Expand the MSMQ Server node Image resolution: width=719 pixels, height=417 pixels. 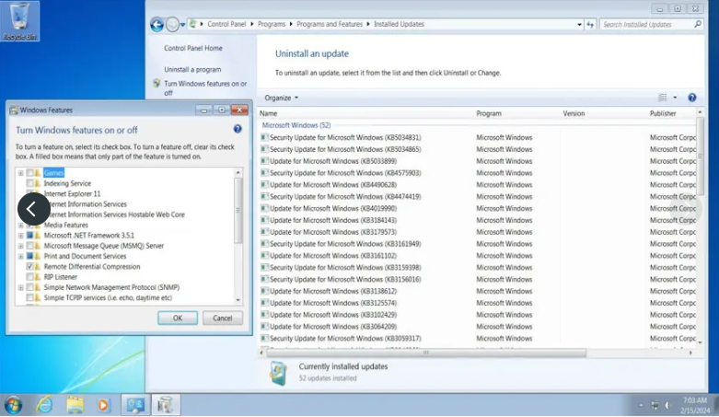(20, 246)
